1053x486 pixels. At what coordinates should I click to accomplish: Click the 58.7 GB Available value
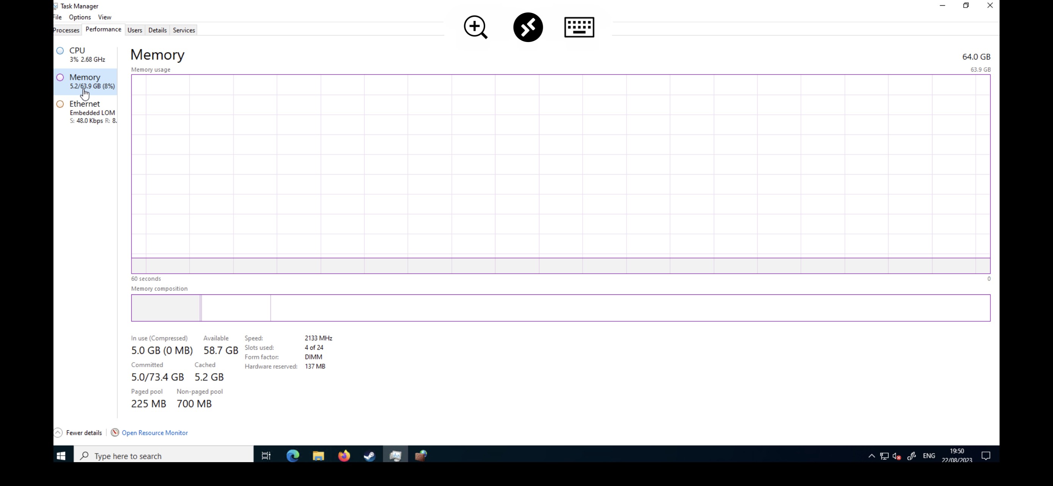tap(221, 350)
